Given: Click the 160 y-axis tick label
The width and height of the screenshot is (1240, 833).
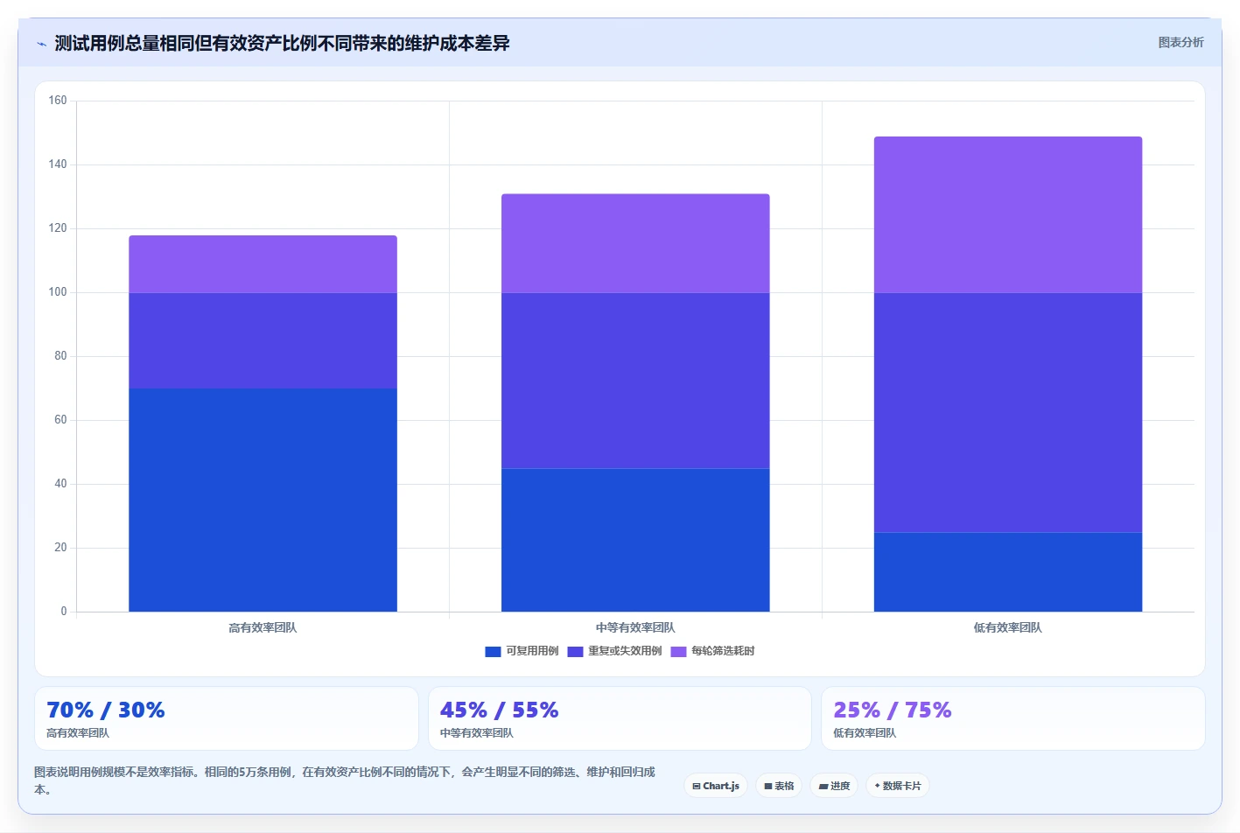Looking at the screenshot, I should pyautogui.click(x=58, y=101).
